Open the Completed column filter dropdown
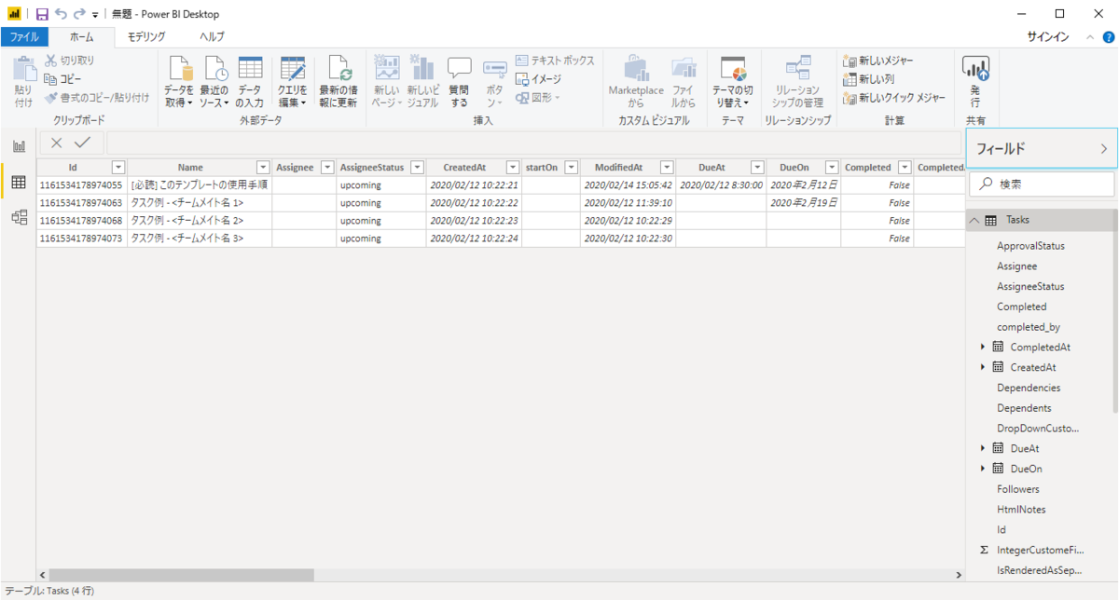The height and width of the screenshot is (600, 1119). pos(904,167)
